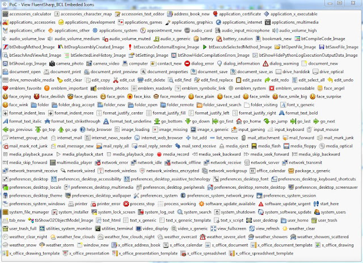
Task: Click the help_browser icon
Action: [82, 130]
